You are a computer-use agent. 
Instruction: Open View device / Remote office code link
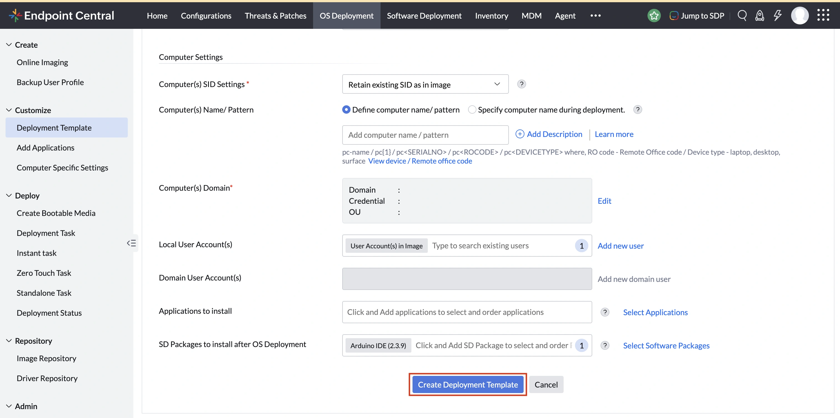[420, 161]
